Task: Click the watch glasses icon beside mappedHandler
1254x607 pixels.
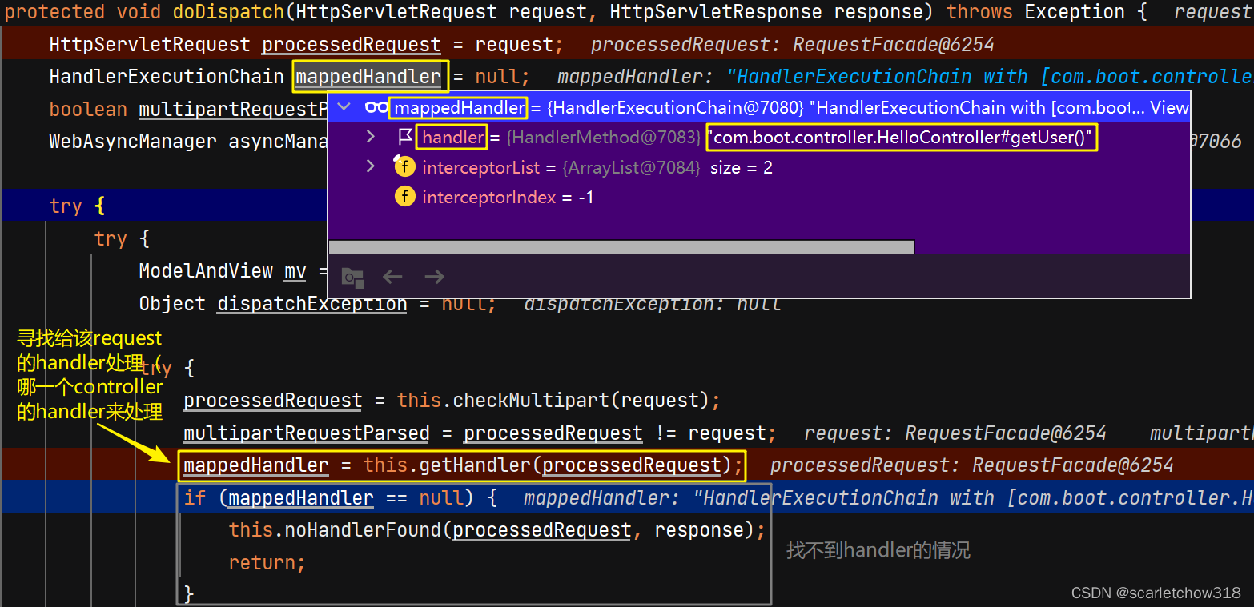Action: click(378, 106)
